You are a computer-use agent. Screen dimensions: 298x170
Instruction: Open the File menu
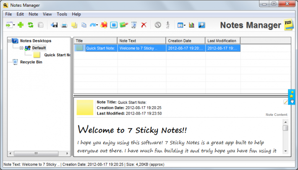(8, 14)
